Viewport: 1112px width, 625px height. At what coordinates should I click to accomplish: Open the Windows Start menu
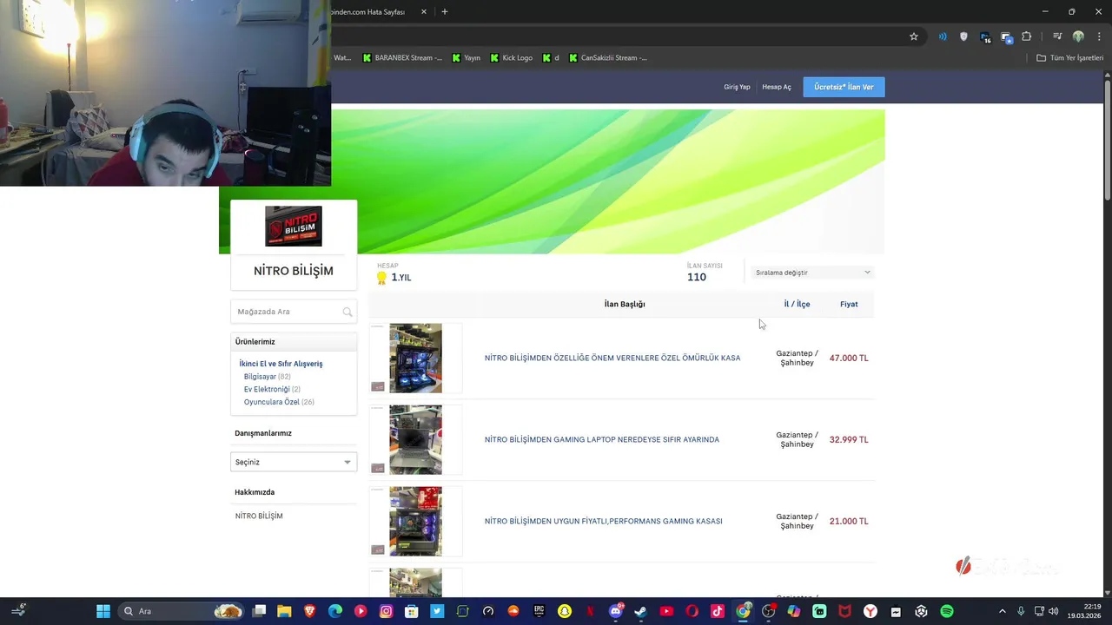coord(103,611)
